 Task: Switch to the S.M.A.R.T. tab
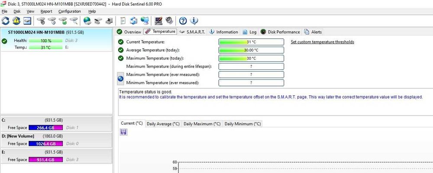pyautogui.click(x=192, y=32)
